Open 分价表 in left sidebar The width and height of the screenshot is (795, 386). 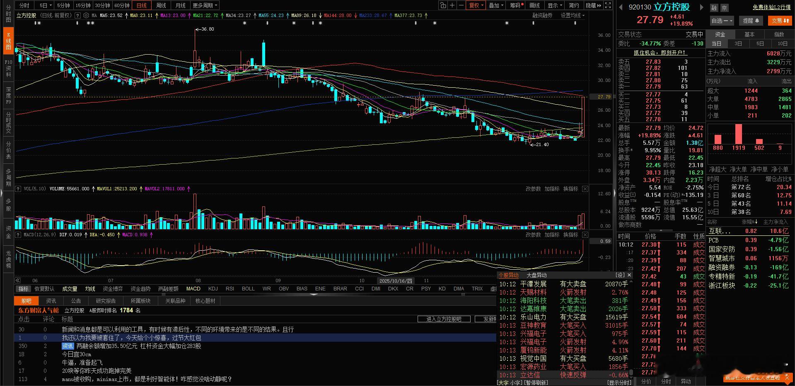tap(8, 150)
